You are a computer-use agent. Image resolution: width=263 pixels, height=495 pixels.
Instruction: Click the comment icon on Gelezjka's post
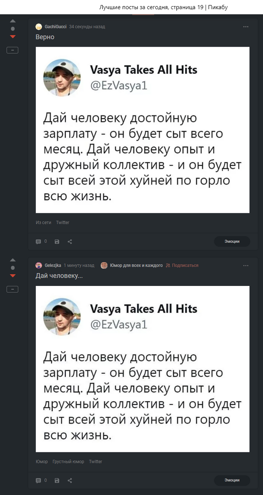pos(38,481)
